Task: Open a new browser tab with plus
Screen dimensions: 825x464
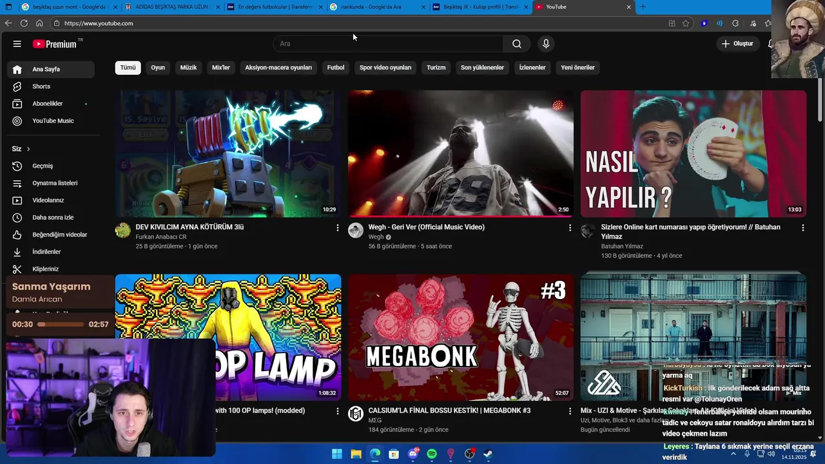Action: point(643,6)
